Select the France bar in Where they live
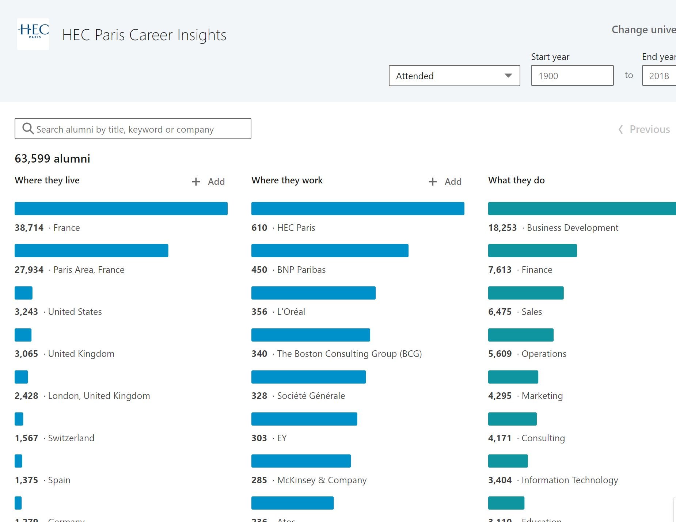 121,208
